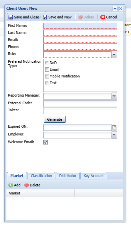Click the Employer combo field

click(78, 135)
